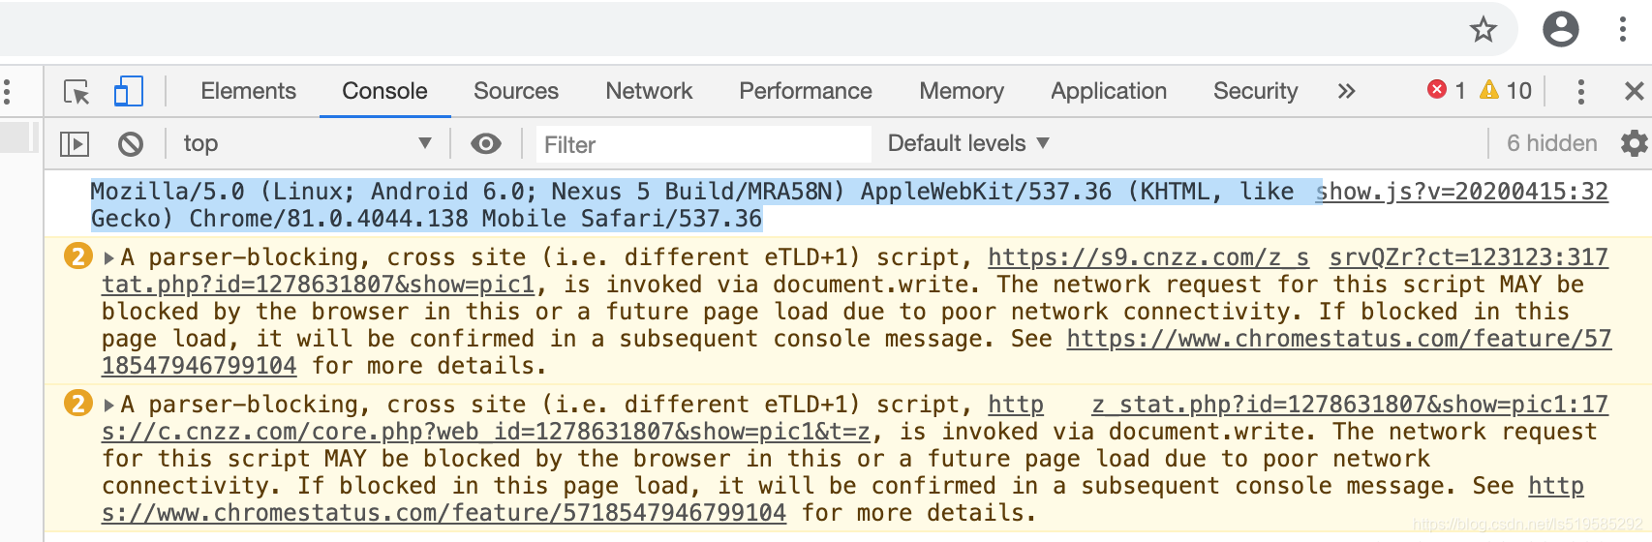1652x542 pixels.
Task: Open Chrome's three-dot browser menu
Action: click(1622, 29)
